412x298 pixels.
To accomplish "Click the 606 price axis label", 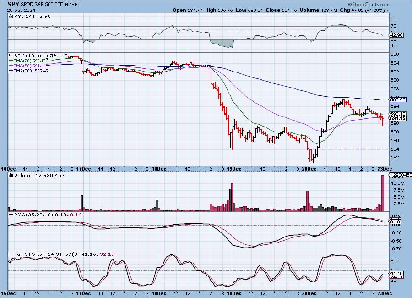I will [395, 55].
